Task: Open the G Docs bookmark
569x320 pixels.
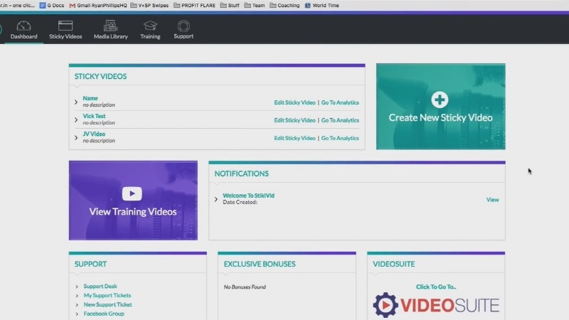Action: (x=52, y=6)
